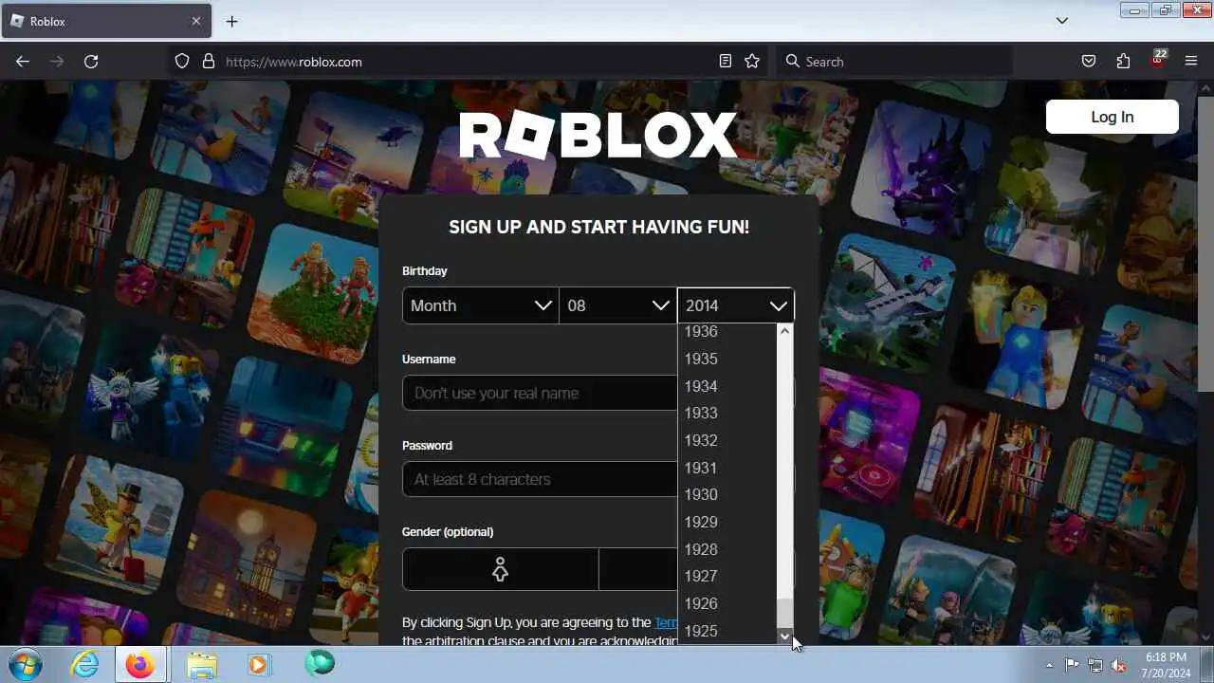This screenshot has width=1214, height=683.
Task: Collapse the year dropdown showing 2014
Action: [x=736, y=305]
